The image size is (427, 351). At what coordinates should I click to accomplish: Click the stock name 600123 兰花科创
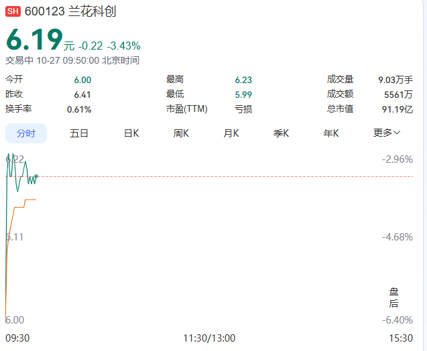[x=70, y=11]
